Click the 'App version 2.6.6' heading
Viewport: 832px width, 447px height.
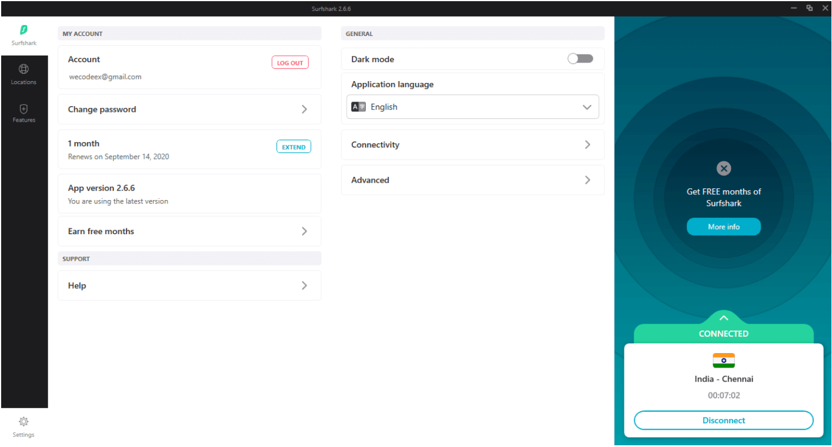(101, 188)
